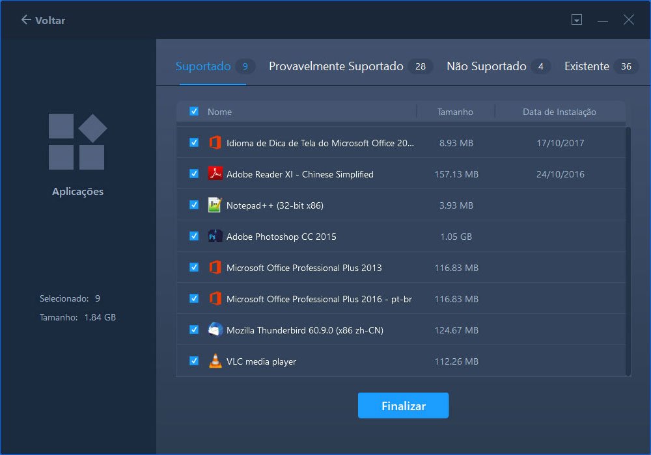Open the title bar dropdown menu icon
Image resolution: width=651 pixels, height=455 pixels.
coord(577,19)
